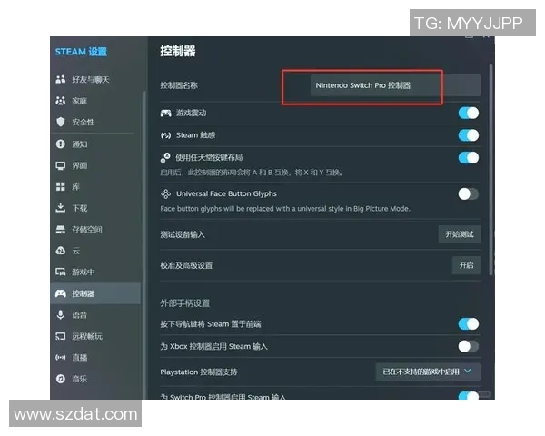Click the Open (开启) calibration button
The width and height of the screenshot is (545, 436).
(467, 265)
